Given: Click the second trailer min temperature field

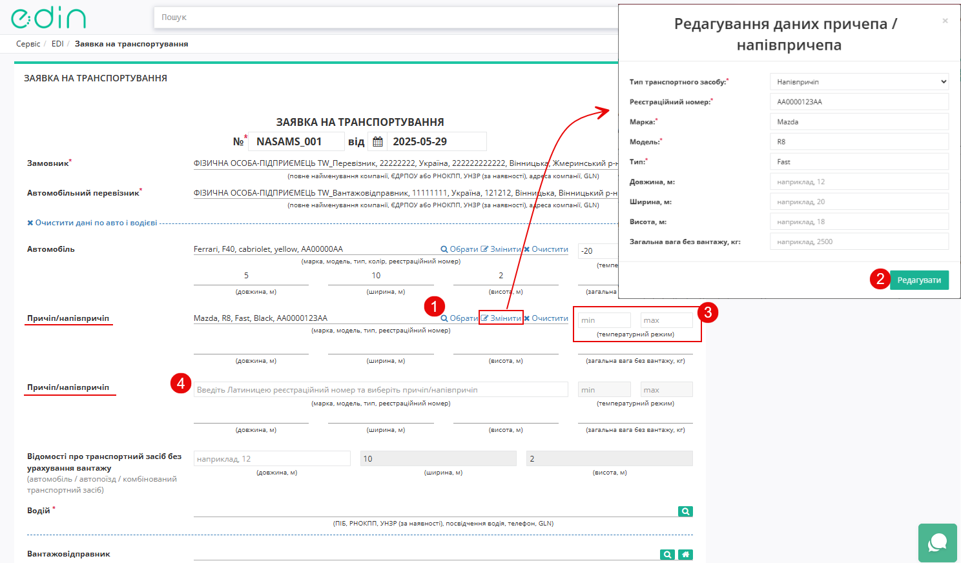Looking at the screenshot, I should (604, 390).
